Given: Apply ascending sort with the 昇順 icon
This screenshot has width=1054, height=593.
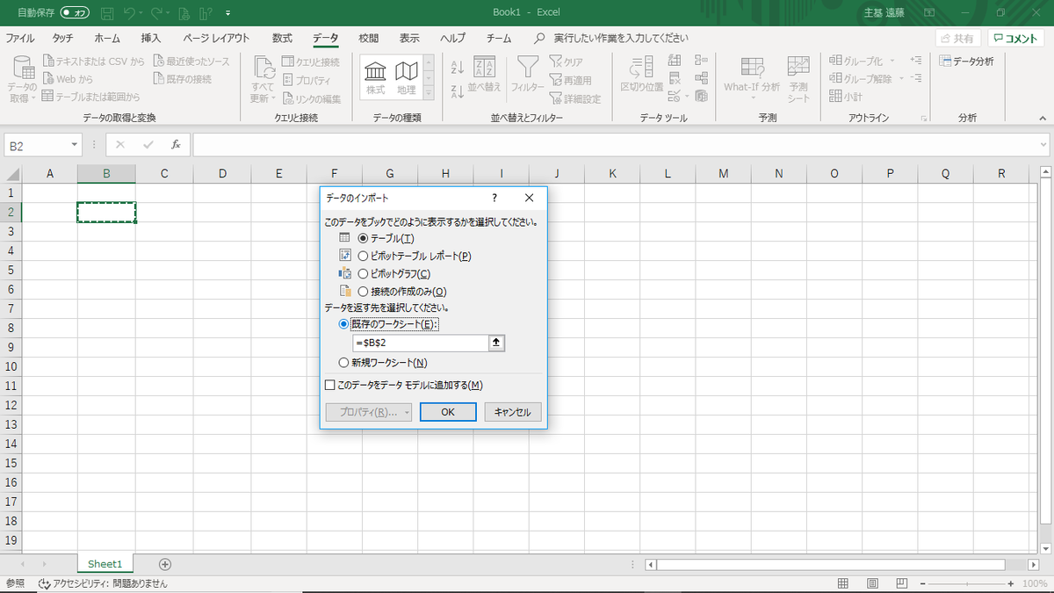Looking at the screenshot, I should click(x=458, y=67).
